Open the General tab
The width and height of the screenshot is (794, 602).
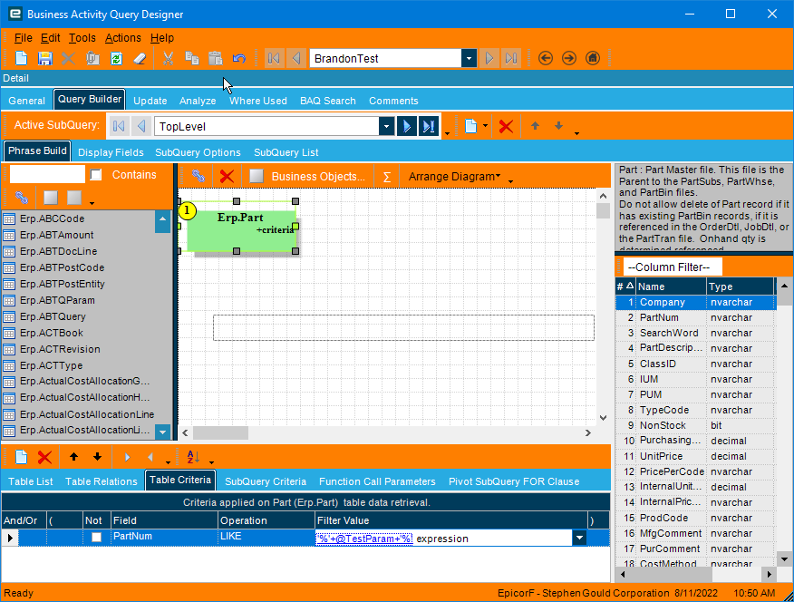click(27, 101)
